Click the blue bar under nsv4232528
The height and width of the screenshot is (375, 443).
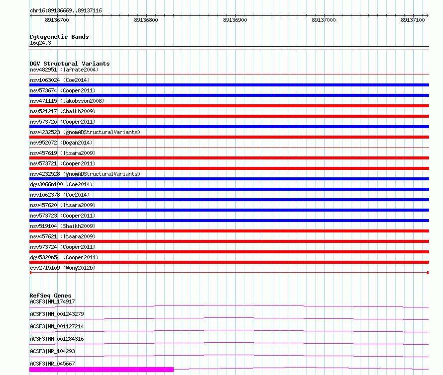coord(229,179)
